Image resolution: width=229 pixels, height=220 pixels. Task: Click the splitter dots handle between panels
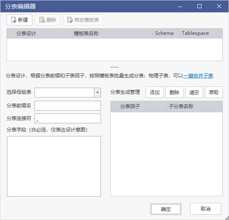(114, 67)
